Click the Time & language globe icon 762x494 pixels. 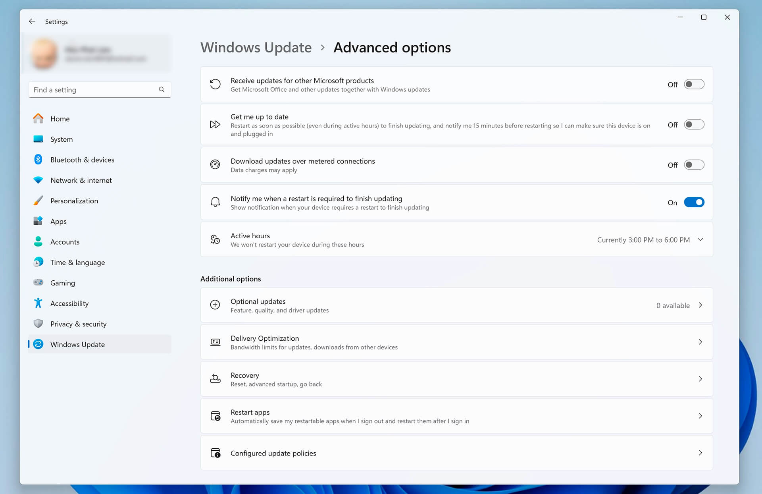point(38,262)
